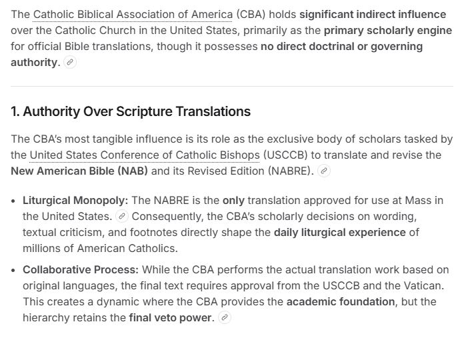Click the "(CBA)" abbreviation in the first paragraph
The image size is (460, 338).
[x=251, y=15]
